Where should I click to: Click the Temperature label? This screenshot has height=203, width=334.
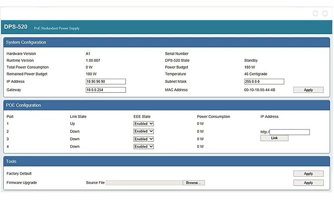pos(175,74)
